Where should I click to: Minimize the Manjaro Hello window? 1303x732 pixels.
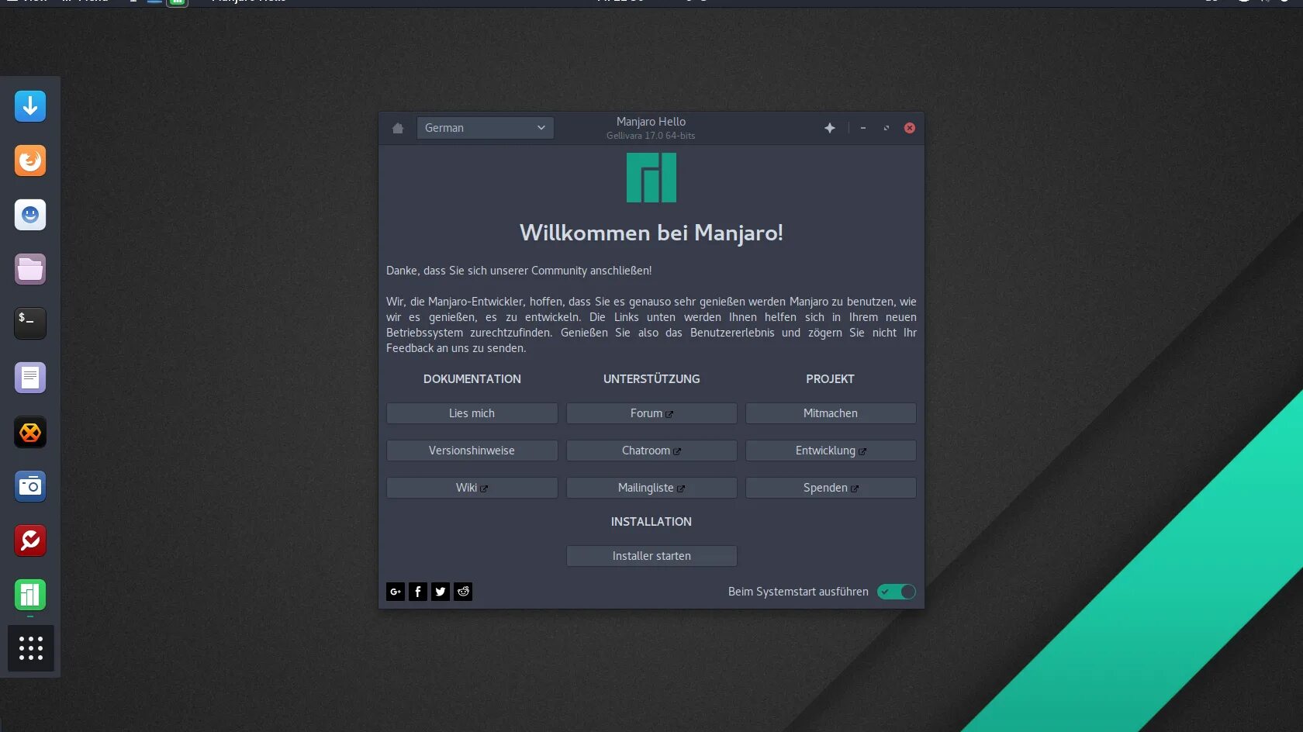coord(863,128)
